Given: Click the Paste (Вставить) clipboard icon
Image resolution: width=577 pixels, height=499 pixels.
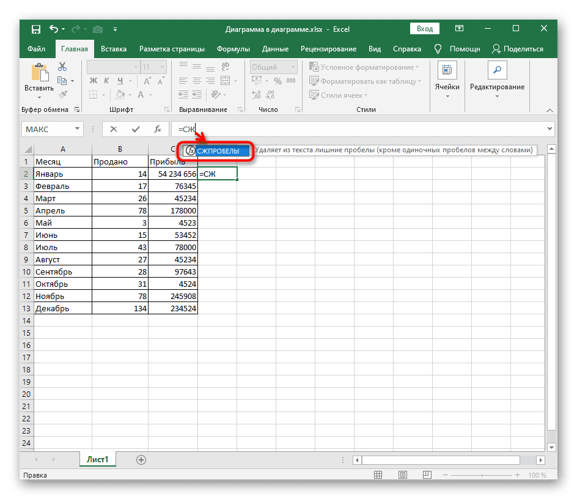Looking at the screenshot, I should coord(39,74).
